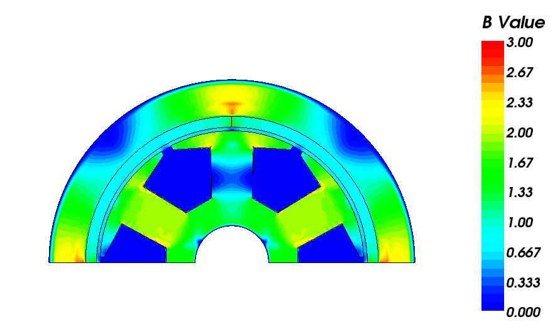Click the 2.33 legend value
This screenshot has width=555, height=334.
519,102
